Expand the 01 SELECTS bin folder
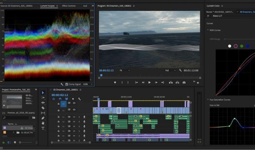 click(14, 132)
